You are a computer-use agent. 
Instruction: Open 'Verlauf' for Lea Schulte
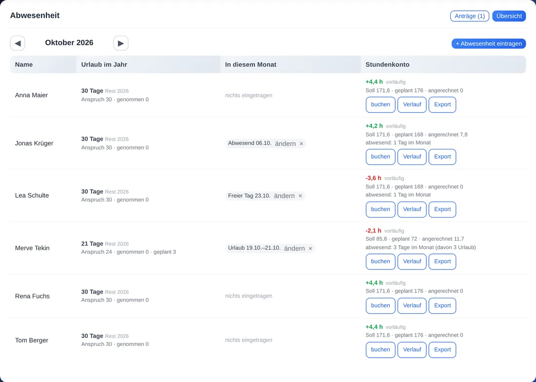pyautogui.click(x=412, y=210)
